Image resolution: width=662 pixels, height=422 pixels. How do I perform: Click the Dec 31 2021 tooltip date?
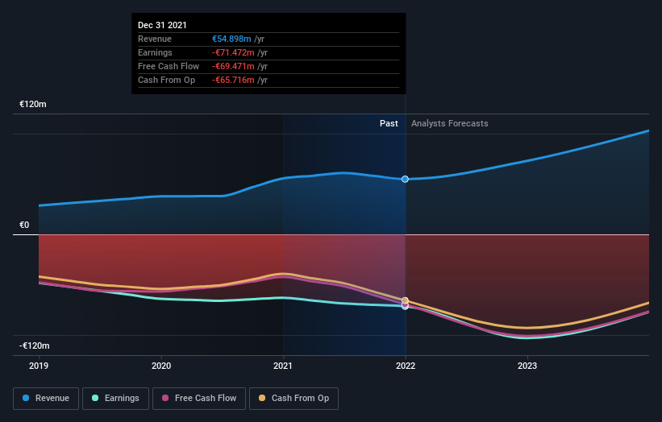point(162,25)
